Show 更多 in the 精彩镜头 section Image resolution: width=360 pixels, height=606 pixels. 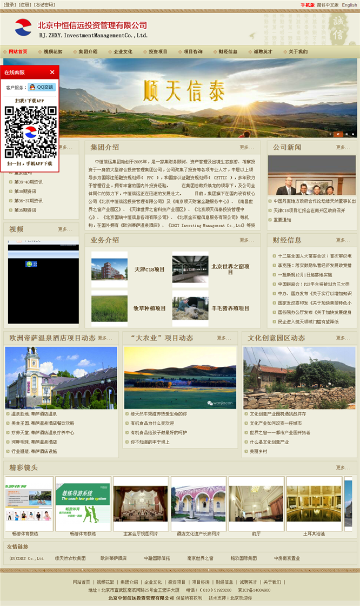point(343,467)
